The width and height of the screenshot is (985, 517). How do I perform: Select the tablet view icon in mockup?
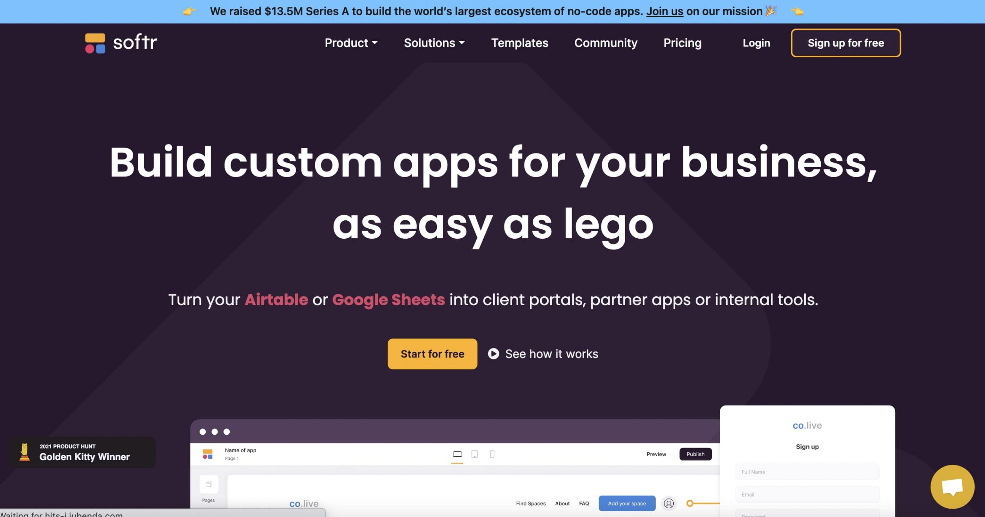point(474,454)
